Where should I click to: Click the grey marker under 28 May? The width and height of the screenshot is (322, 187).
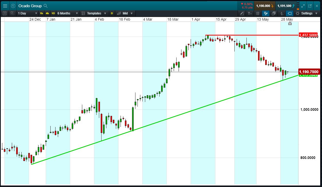[290, 23]
